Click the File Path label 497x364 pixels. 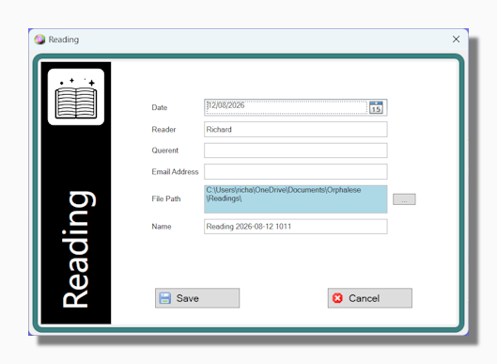point(166,199)
